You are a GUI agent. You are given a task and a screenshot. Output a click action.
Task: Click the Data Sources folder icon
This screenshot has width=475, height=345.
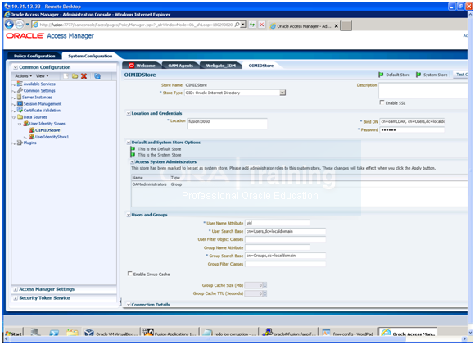20,116
